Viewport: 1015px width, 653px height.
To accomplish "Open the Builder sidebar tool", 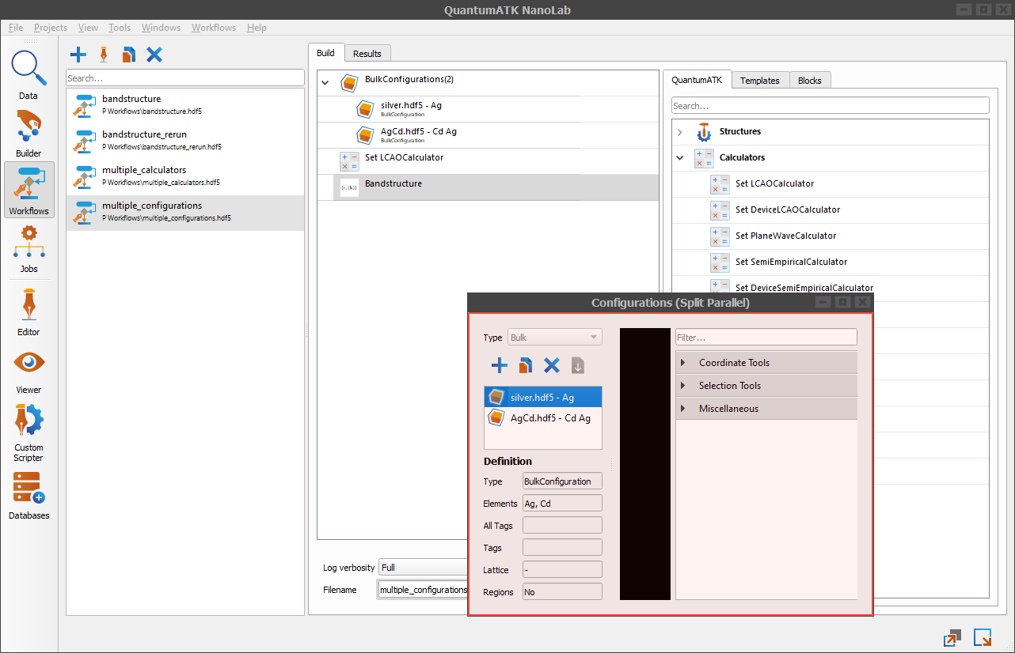I will coord(29,133).
